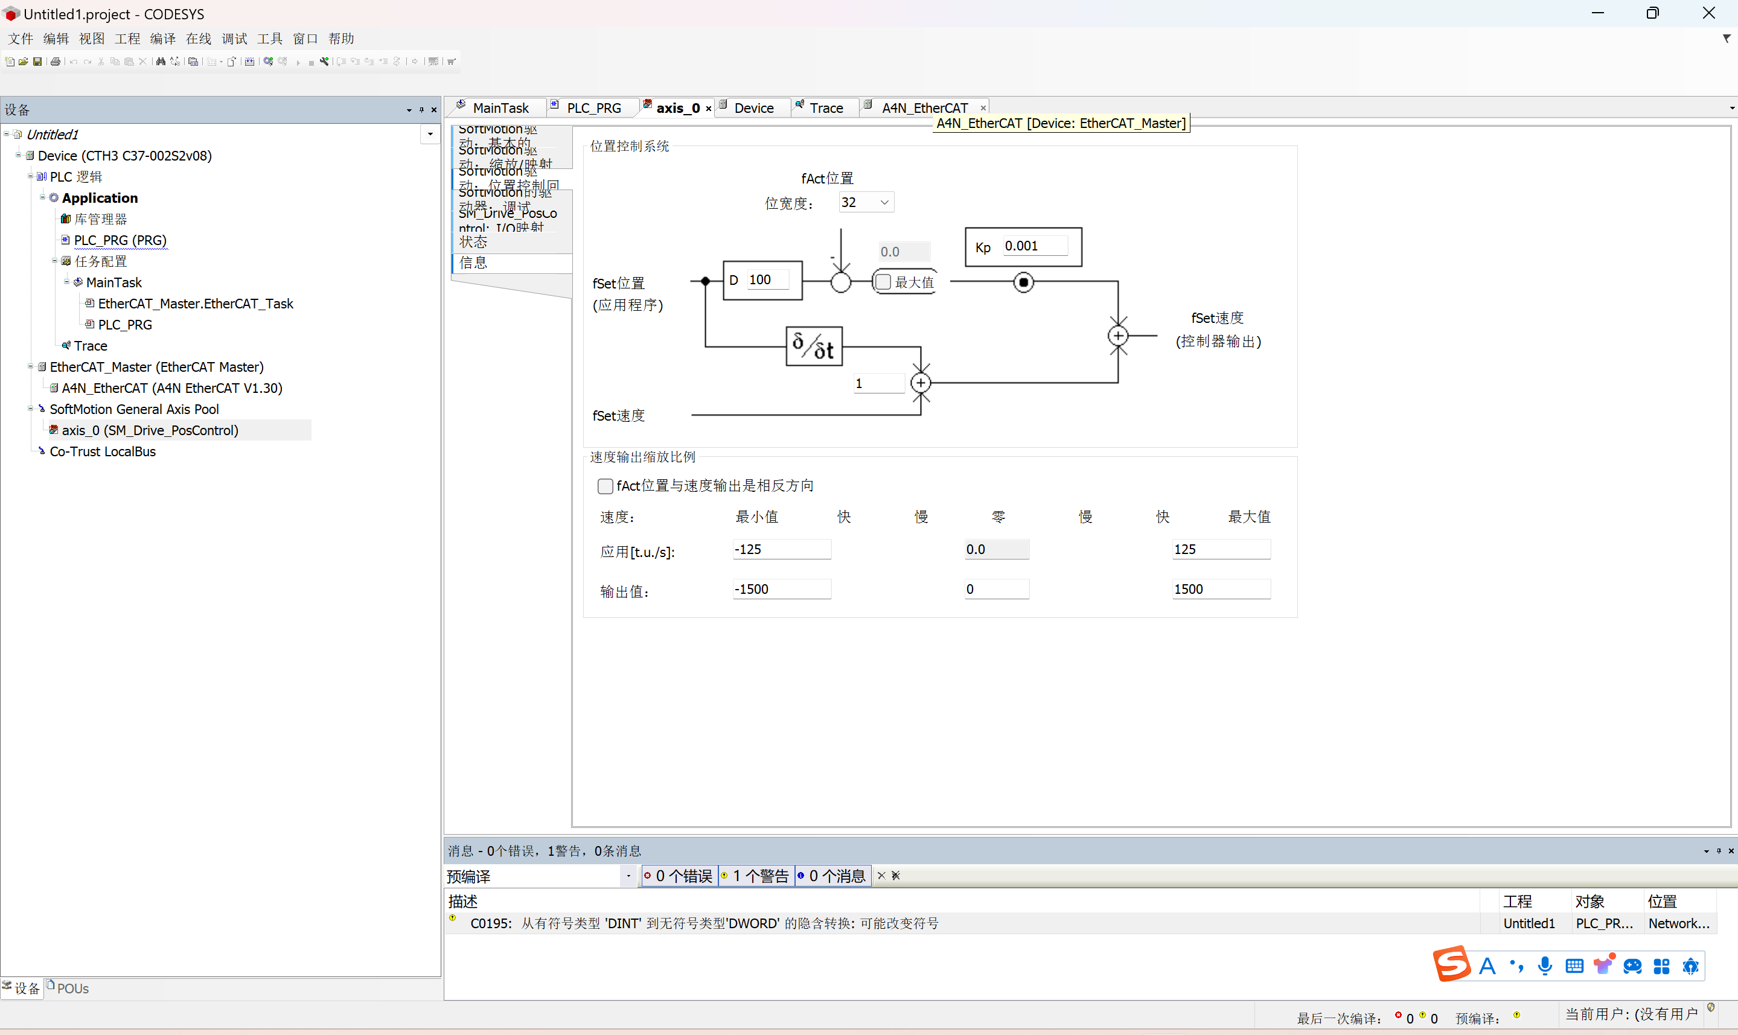The height and width of the screenshot is (1035, 1738).
Task: Click the Print toolbar icon
Action: [56, 62]
